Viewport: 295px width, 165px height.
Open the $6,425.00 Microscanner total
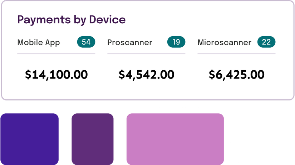[237, 74]
